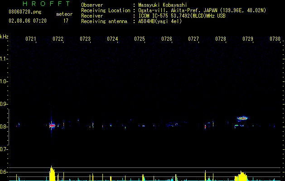Click the kHz axis unit label
285x181 pixels.
(4, 37)
